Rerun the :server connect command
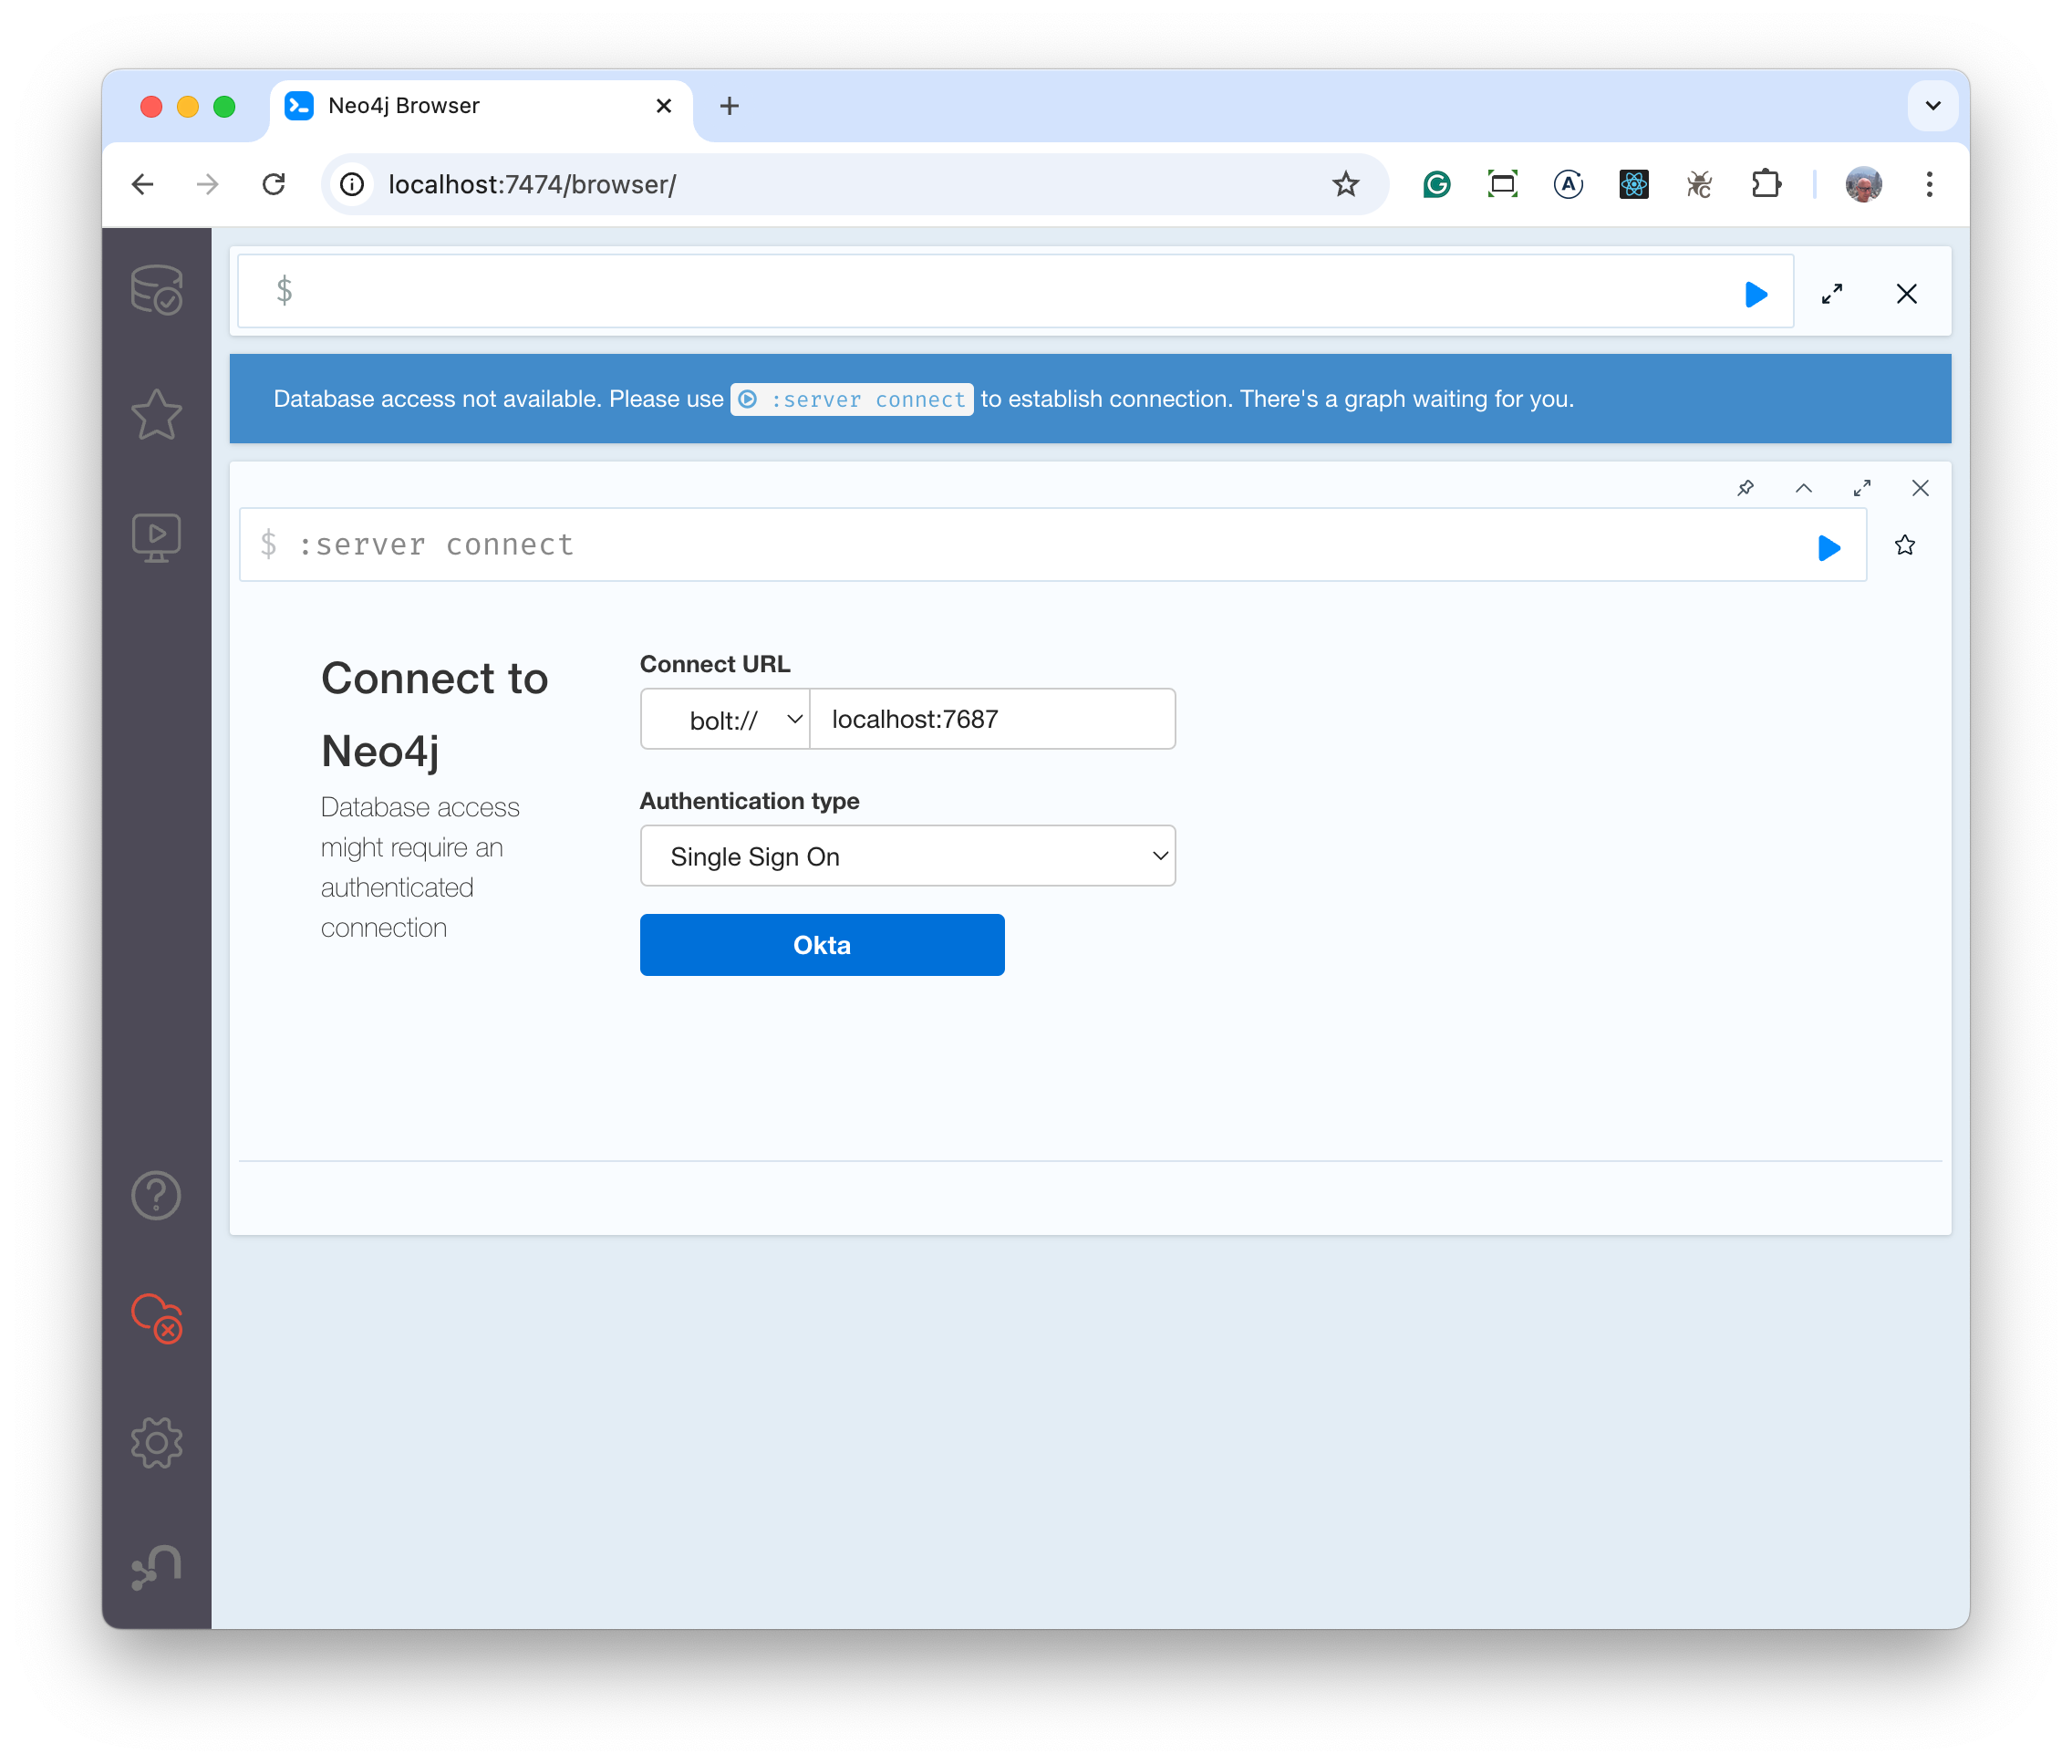 [x=1829, y=547]
